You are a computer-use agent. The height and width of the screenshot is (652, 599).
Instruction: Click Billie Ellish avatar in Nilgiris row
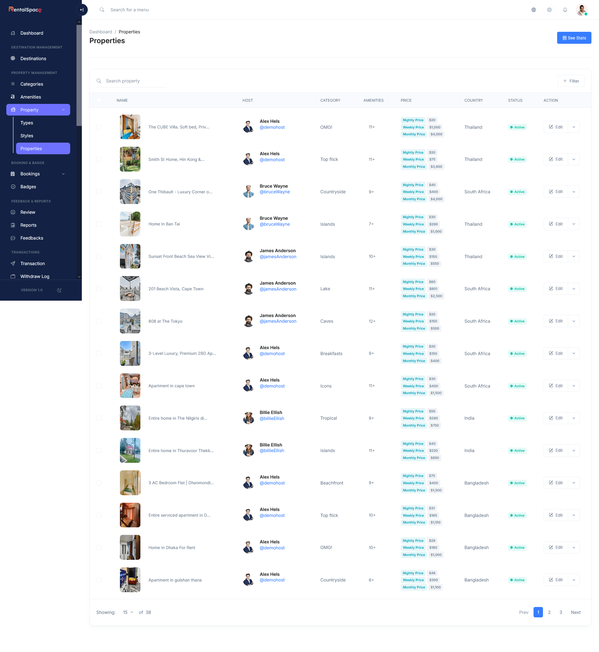[249, 418]
